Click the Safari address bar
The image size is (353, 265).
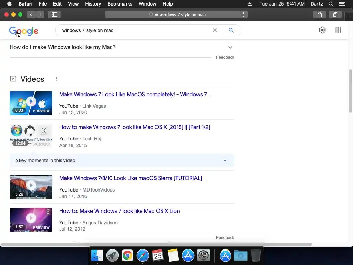pos(176,14)
